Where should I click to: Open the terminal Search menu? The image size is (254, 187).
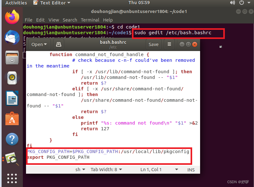pyautogui.click(x=70, y=20)
